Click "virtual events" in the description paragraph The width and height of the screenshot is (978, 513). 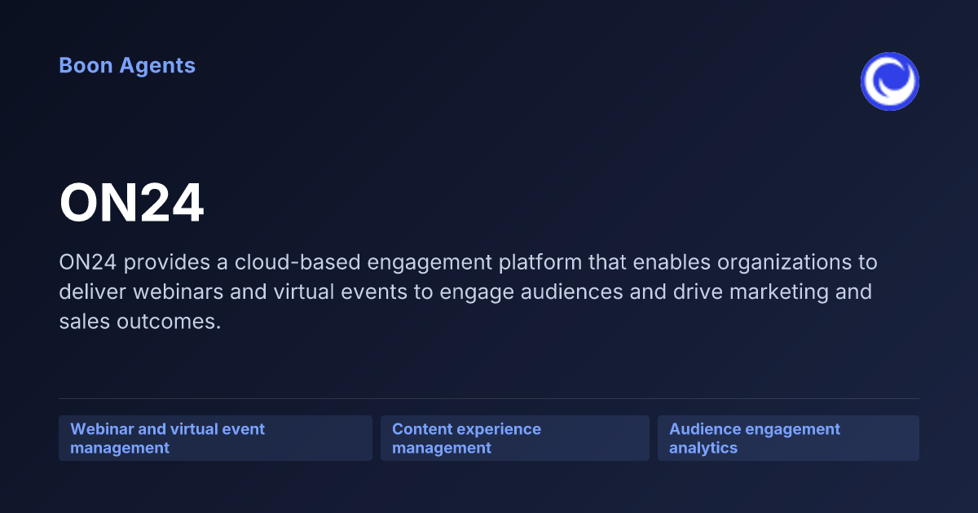(x=356, y=292)
